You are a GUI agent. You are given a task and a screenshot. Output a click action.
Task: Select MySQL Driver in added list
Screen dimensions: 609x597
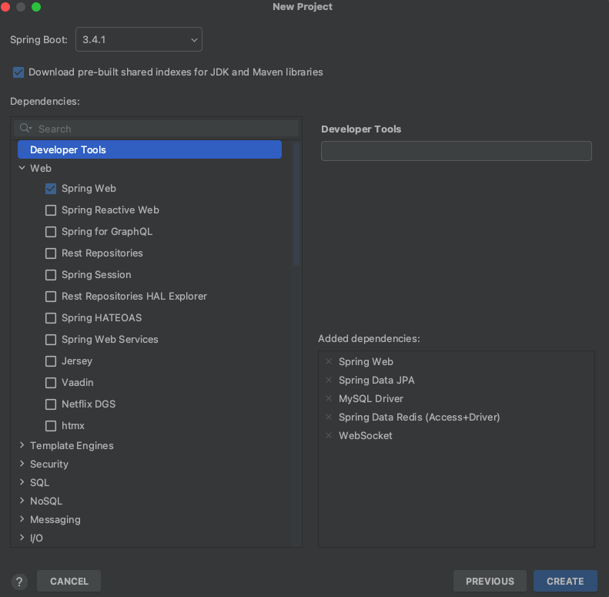(x=371, y=398)
